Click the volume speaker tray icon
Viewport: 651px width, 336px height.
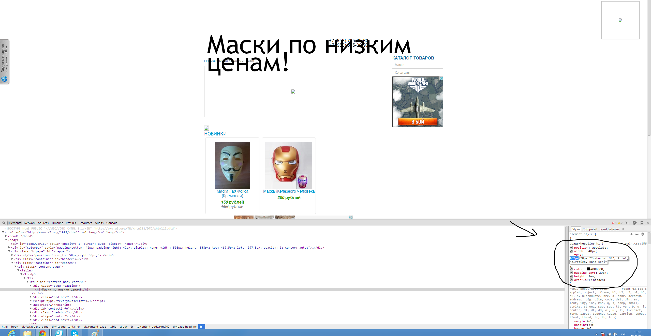615,334
